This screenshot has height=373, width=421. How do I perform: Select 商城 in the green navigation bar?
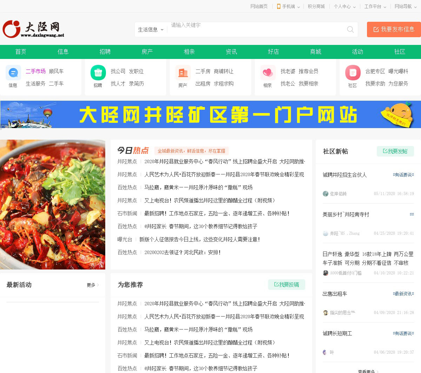coord(315,52)
